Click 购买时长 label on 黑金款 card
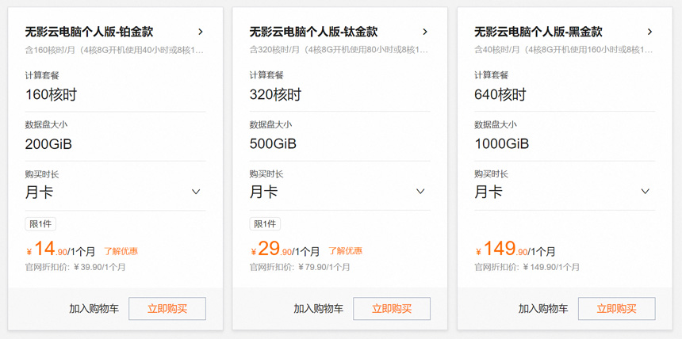This screenshot has width=682, height=339. [x=491, y=174]
